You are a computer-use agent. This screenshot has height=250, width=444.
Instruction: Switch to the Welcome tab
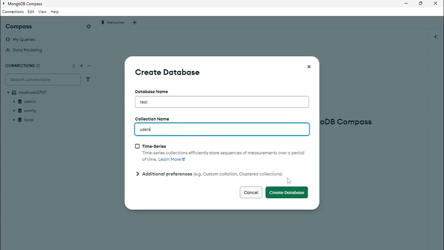(x=113, y=23)
